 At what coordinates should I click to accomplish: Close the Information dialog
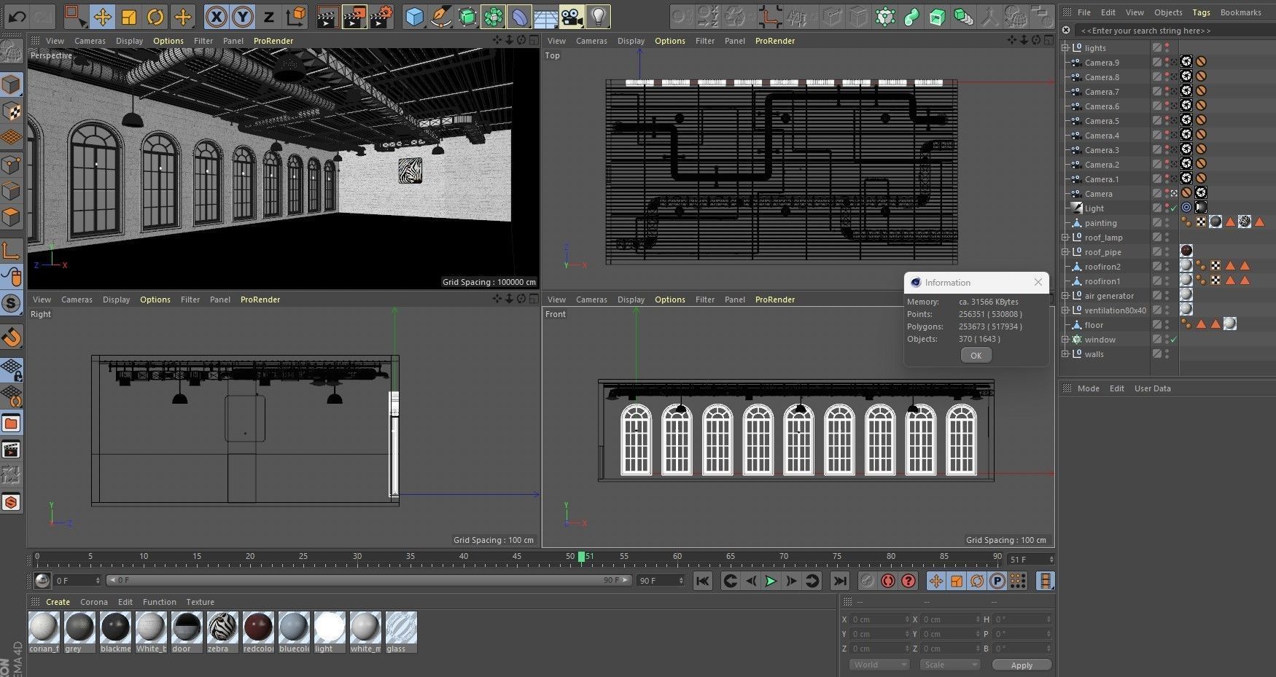point(1038,282)
